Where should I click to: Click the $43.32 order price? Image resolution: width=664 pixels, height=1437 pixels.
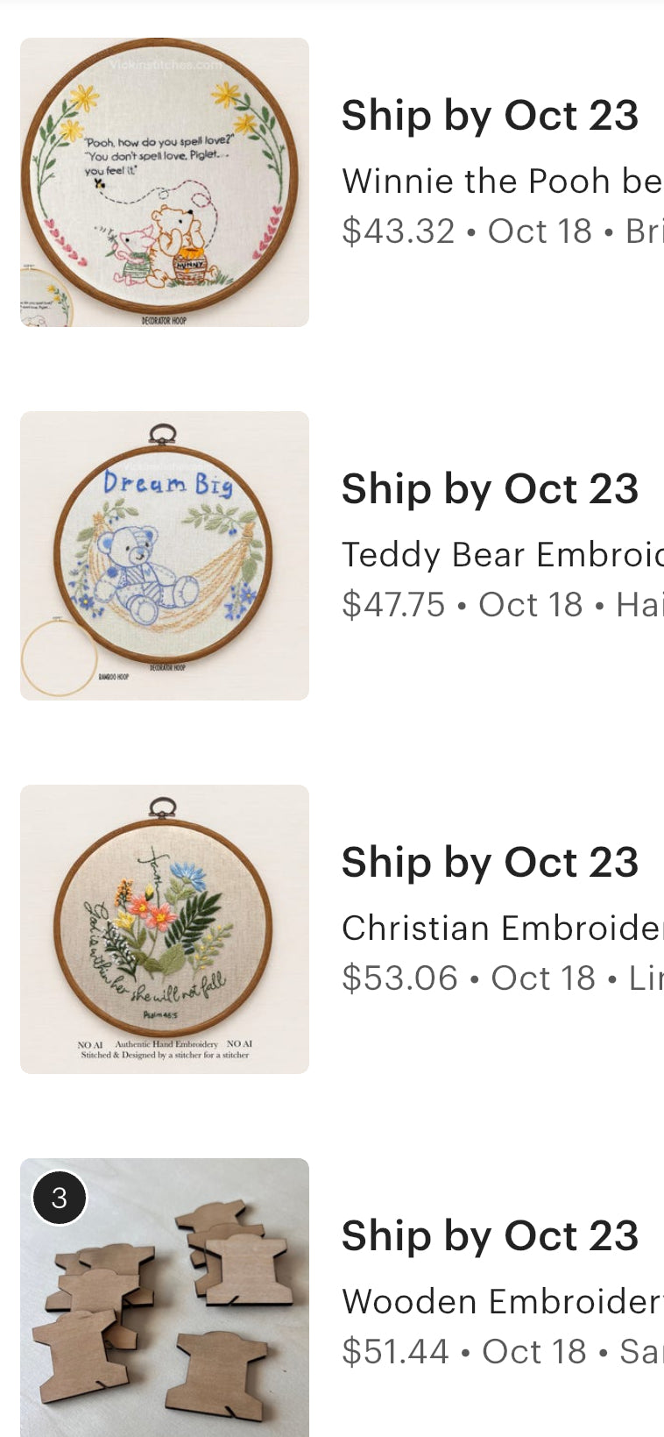coord(398,231)
